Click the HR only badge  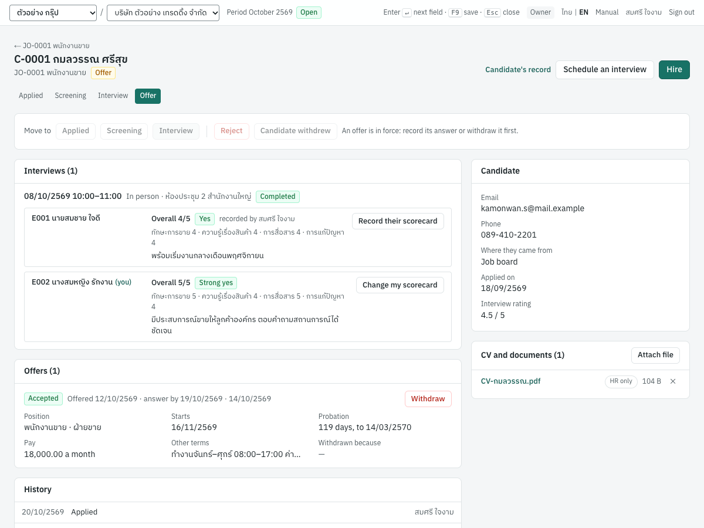(621, 381)
